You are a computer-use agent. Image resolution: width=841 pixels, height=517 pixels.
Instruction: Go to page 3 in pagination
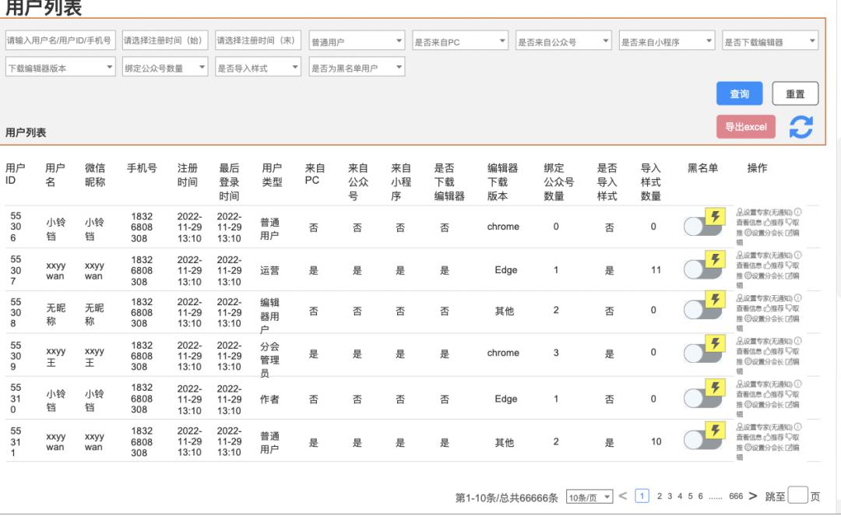pos(670,497)
